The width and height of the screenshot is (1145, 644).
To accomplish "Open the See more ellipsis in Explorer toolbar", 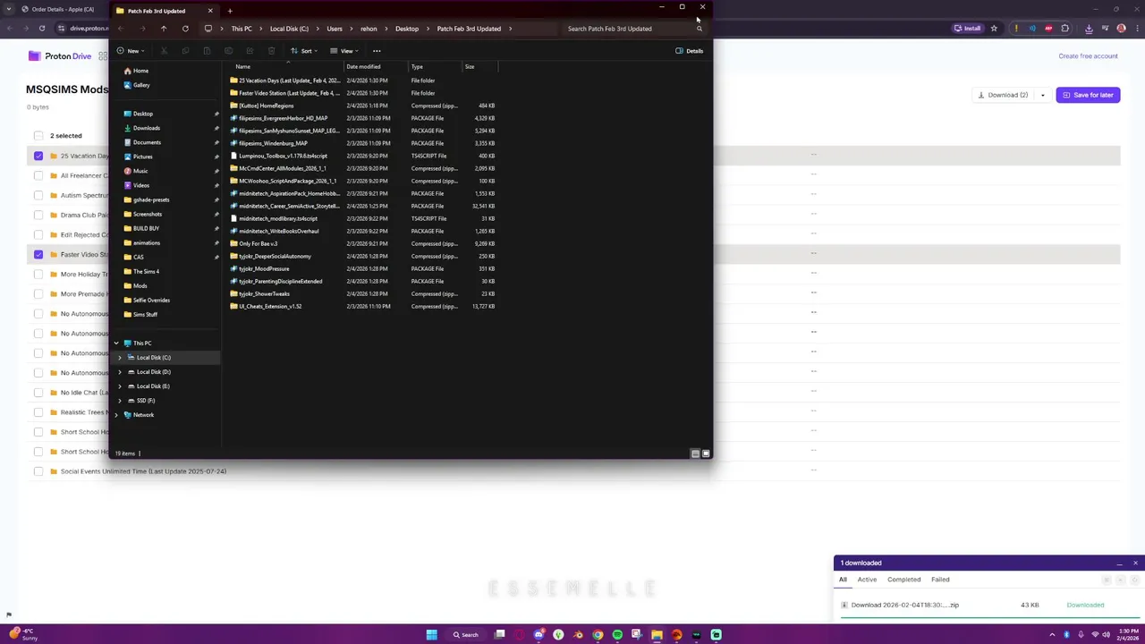I will click(377, 51).
